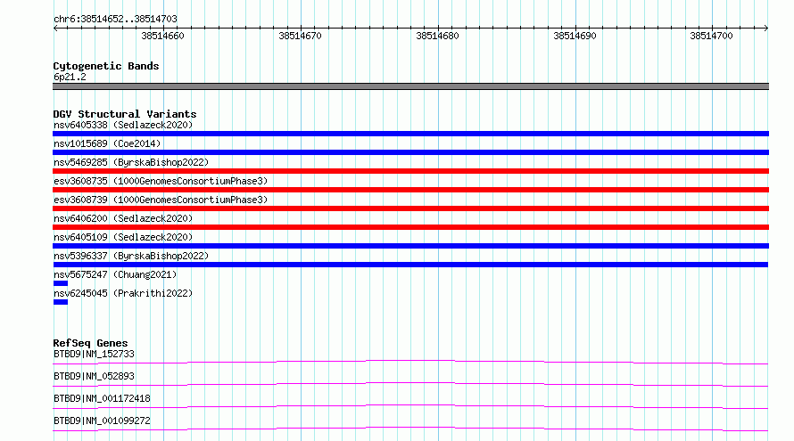Click the blue bar for nsv6405338
Image resolution: width=794 pixels, height=441 pixels.
point(410,134)
